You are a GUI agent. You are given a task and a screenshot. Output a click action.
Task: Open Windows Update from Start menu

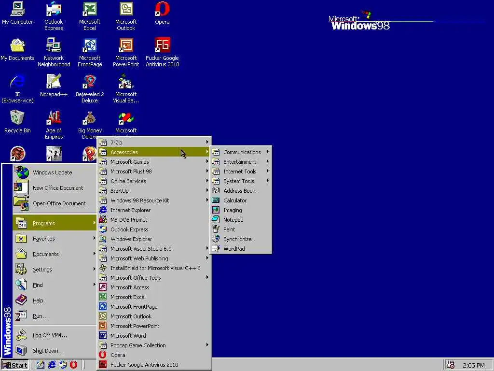pyautogui.click(x=55, y=172)
